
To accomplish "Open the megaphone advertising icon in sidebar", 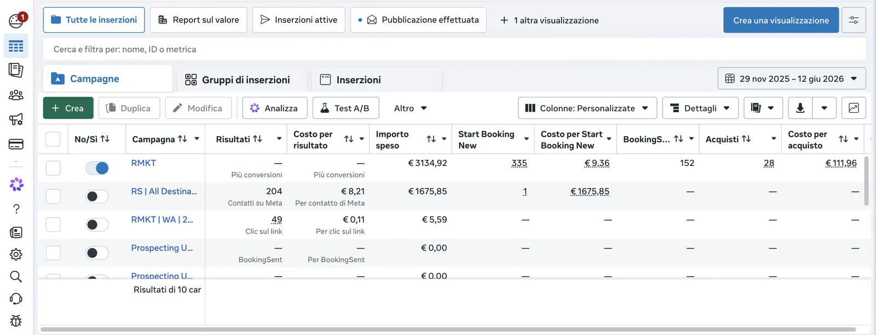I will (x=16, y=119).
